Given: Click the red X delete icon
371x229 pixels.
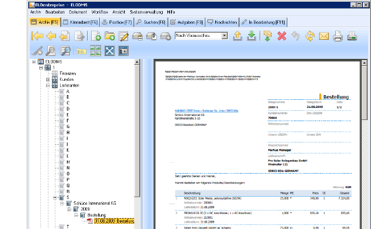Looking at the screenshot, I should [x=282, y=36].
